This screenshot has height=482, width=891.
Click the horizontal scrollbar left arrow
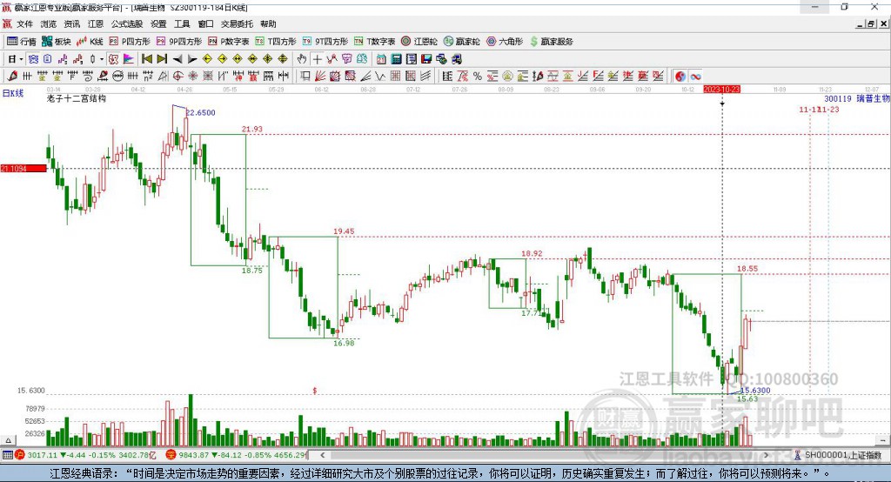pos(323,455)
